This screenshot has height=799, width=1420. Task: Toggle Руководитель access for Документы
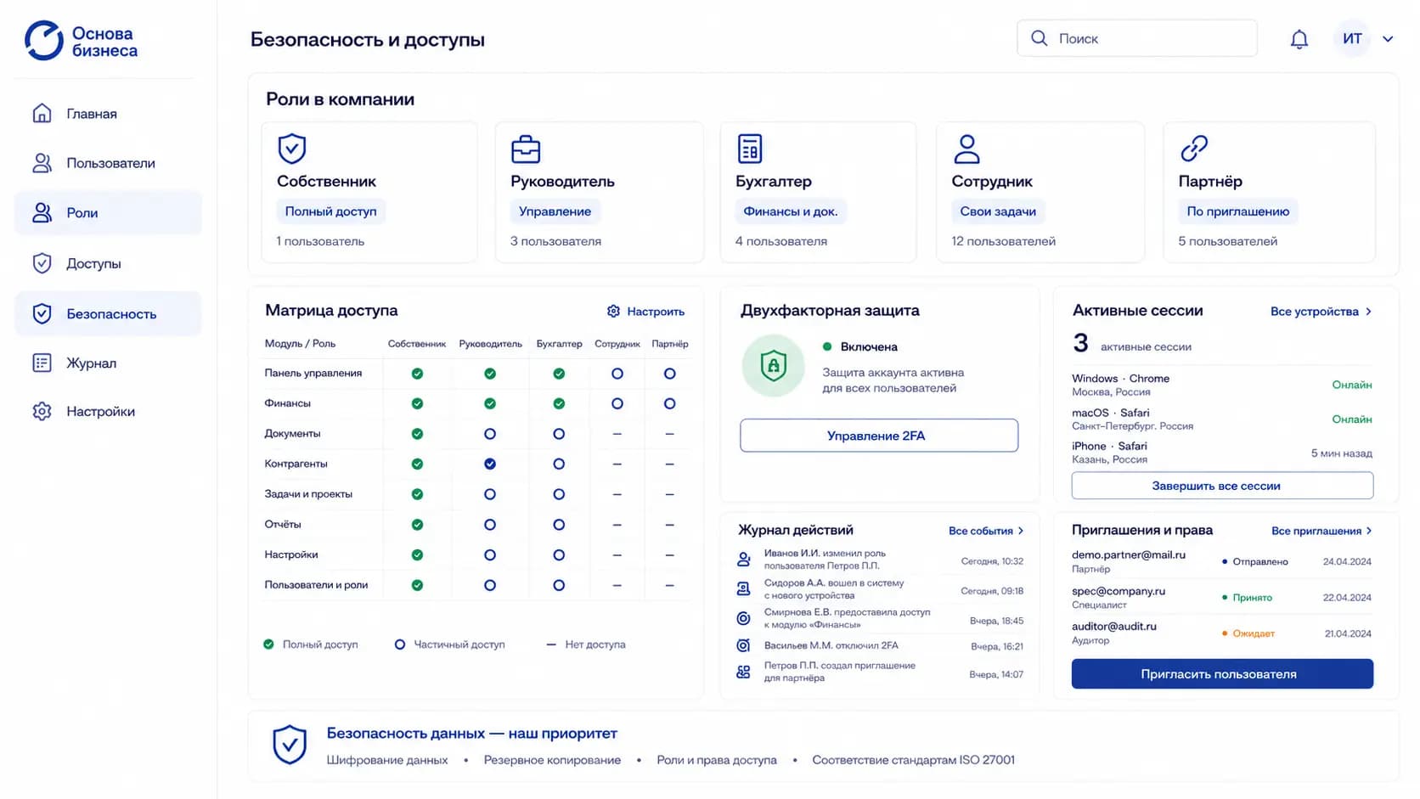coord(490,434)
